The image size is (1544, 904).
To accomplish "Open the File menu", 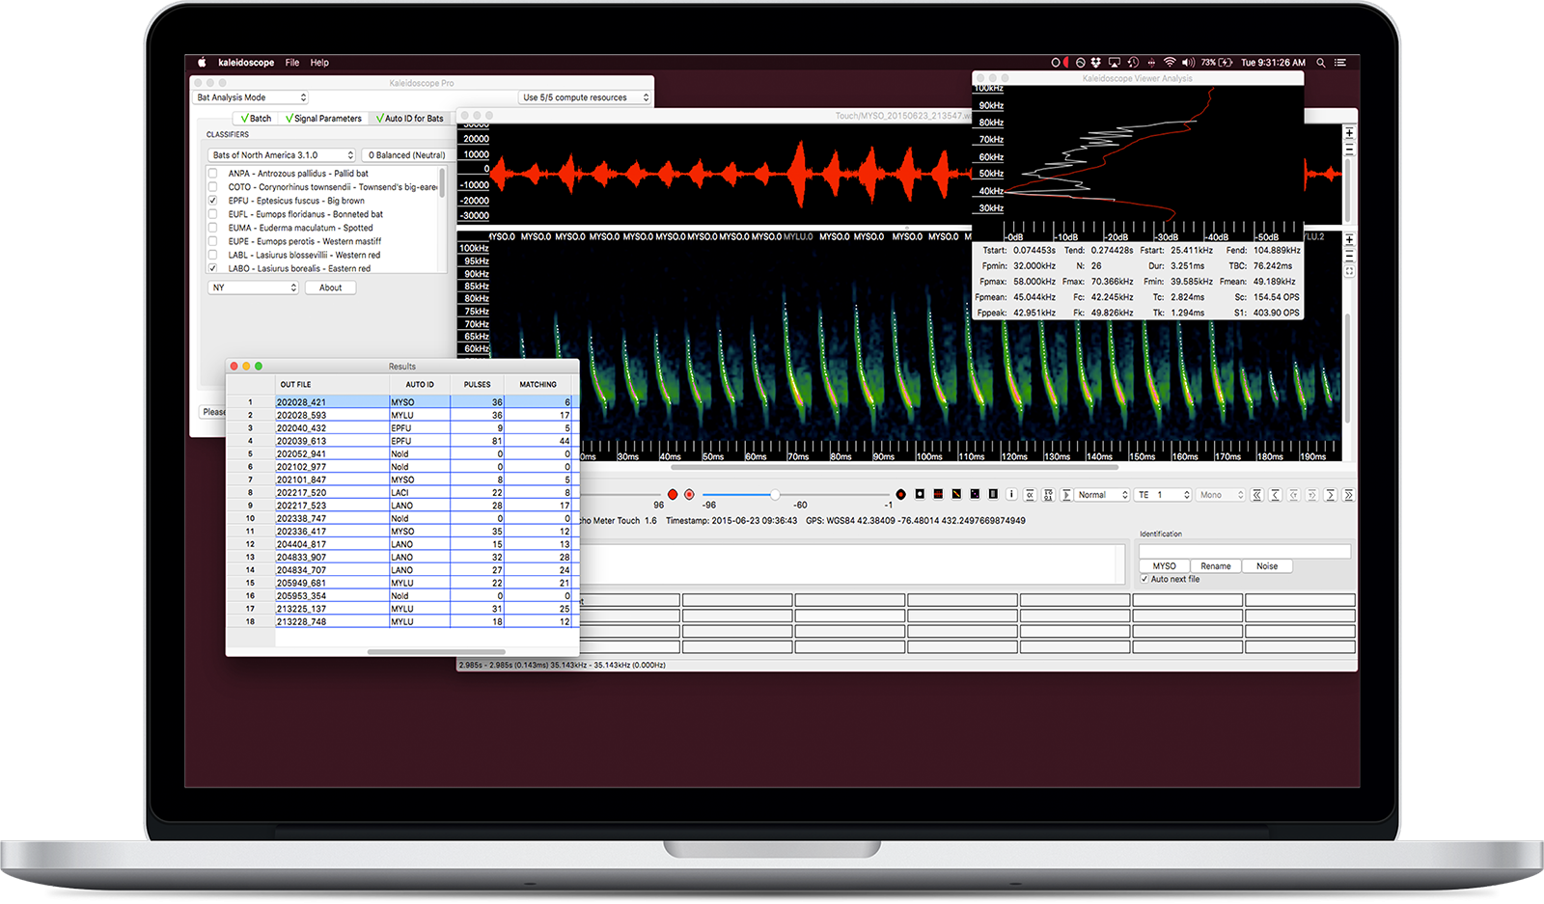I will point(292,63).
